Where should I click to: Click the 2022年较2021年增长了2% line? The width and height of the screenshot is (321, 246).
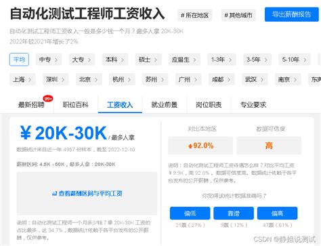[44, 41]
